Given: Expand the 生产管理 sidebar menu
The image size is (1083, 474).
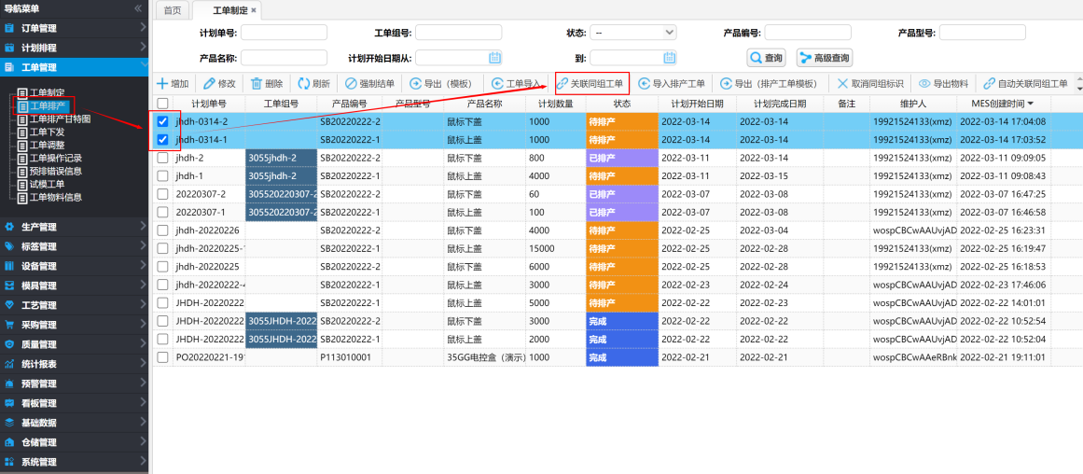Looking at the screenshot, I should [x=74, y=227].
